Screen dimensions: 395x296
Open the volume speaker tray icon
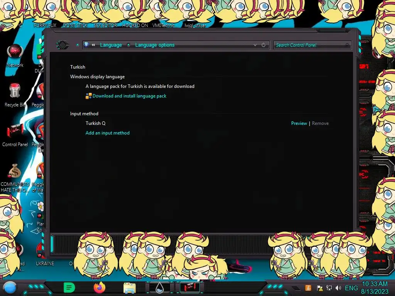click(338, 288)
